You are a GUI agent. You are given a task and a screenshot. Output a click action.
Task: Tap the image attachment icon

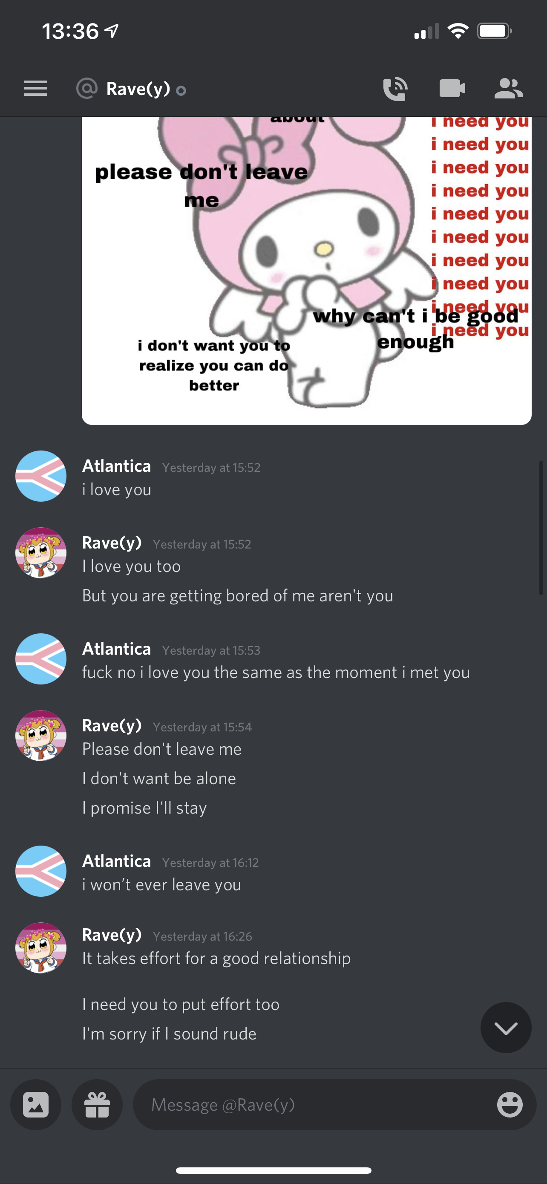36,1104
